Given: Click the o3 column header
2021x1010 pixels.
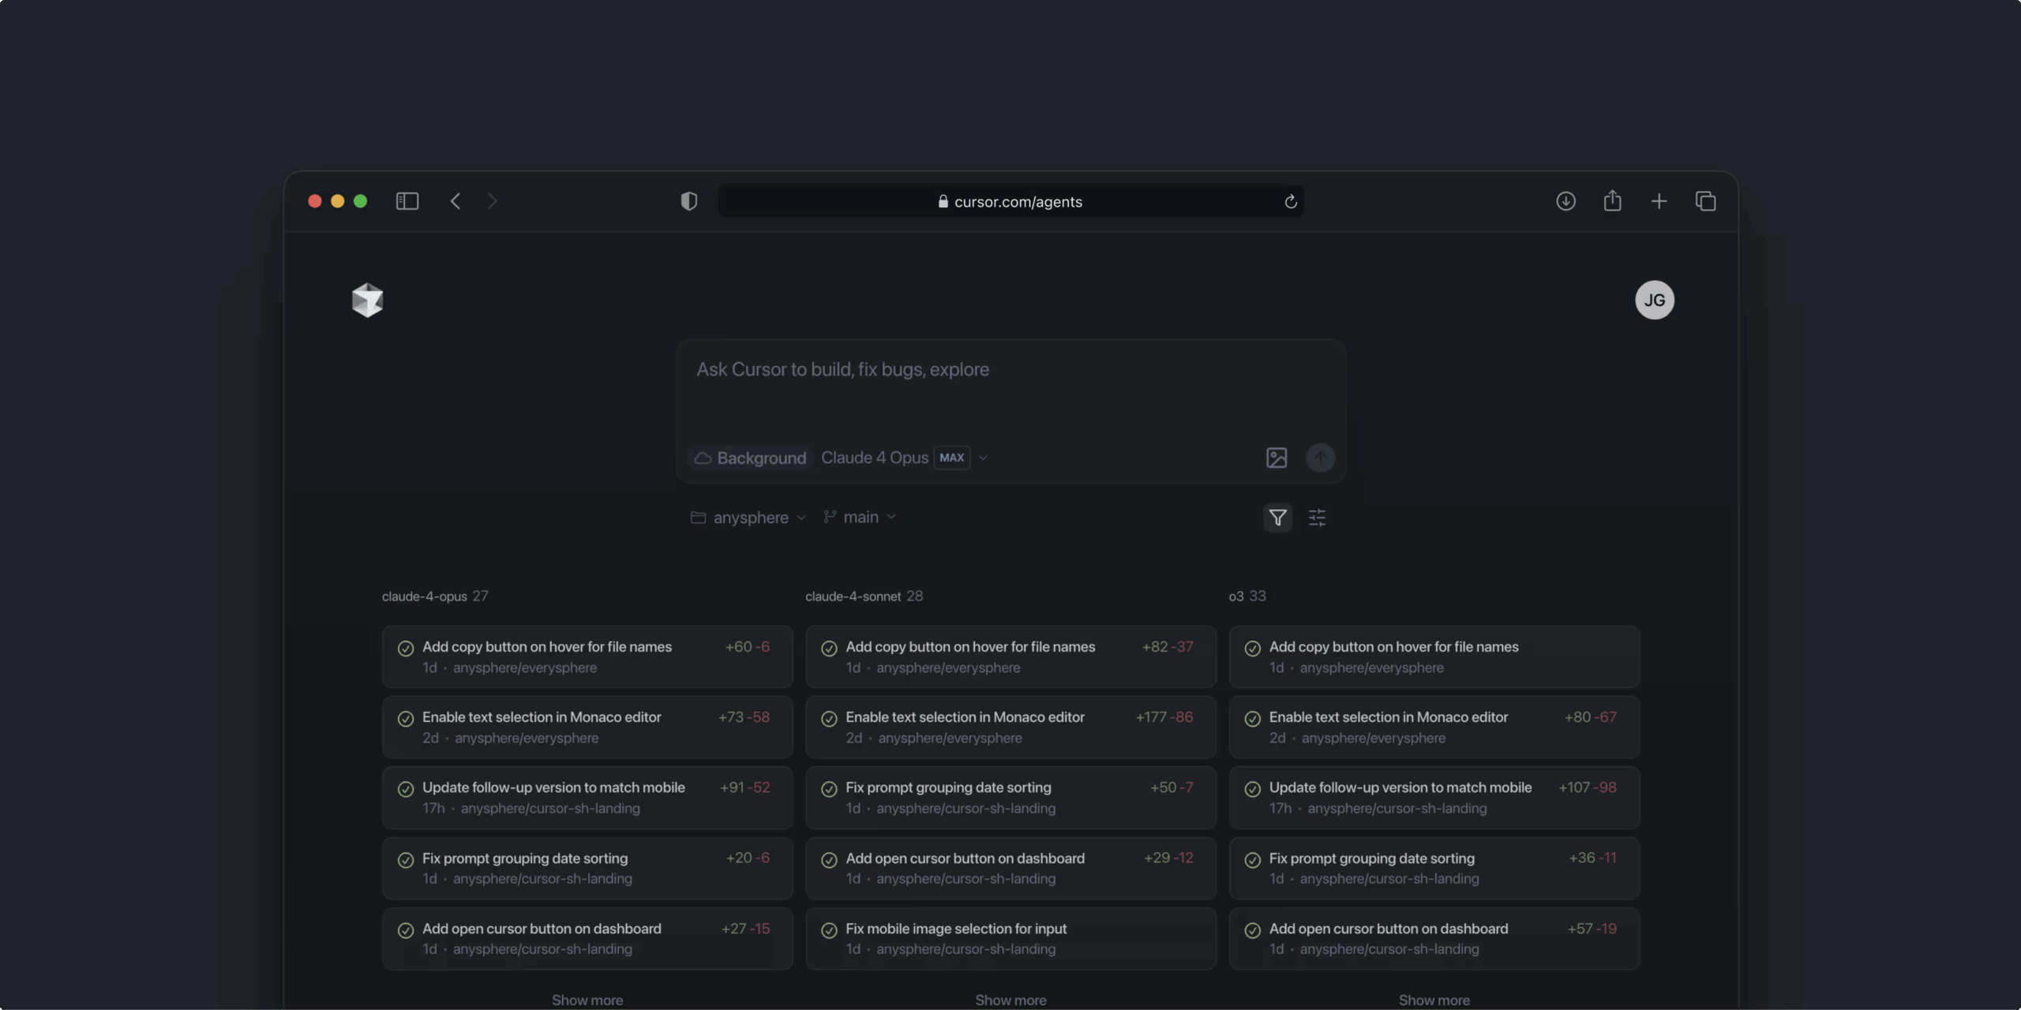Looking at the screenshot, I should coord(1247,597).
